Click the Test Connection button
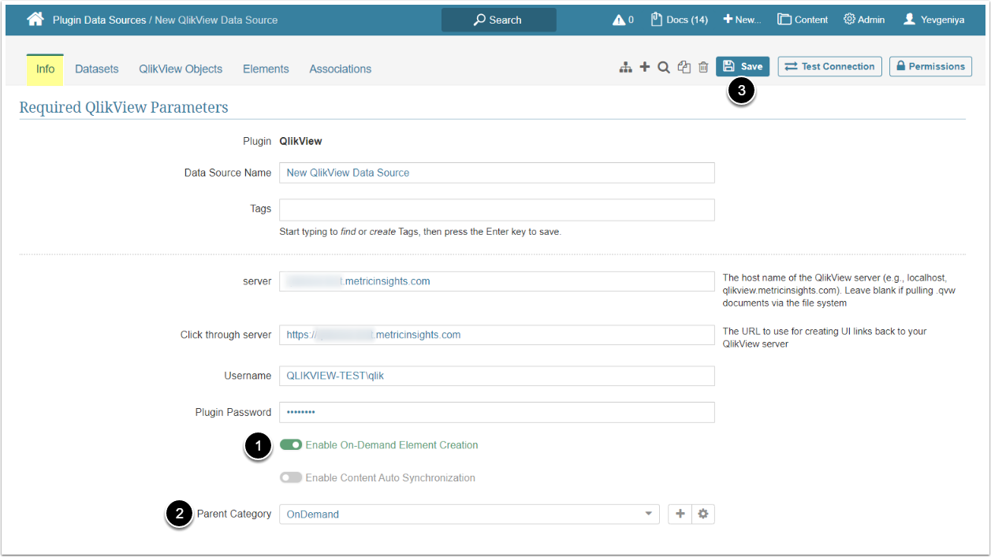Viewport: 991px width, 557px height. (829, 67)
